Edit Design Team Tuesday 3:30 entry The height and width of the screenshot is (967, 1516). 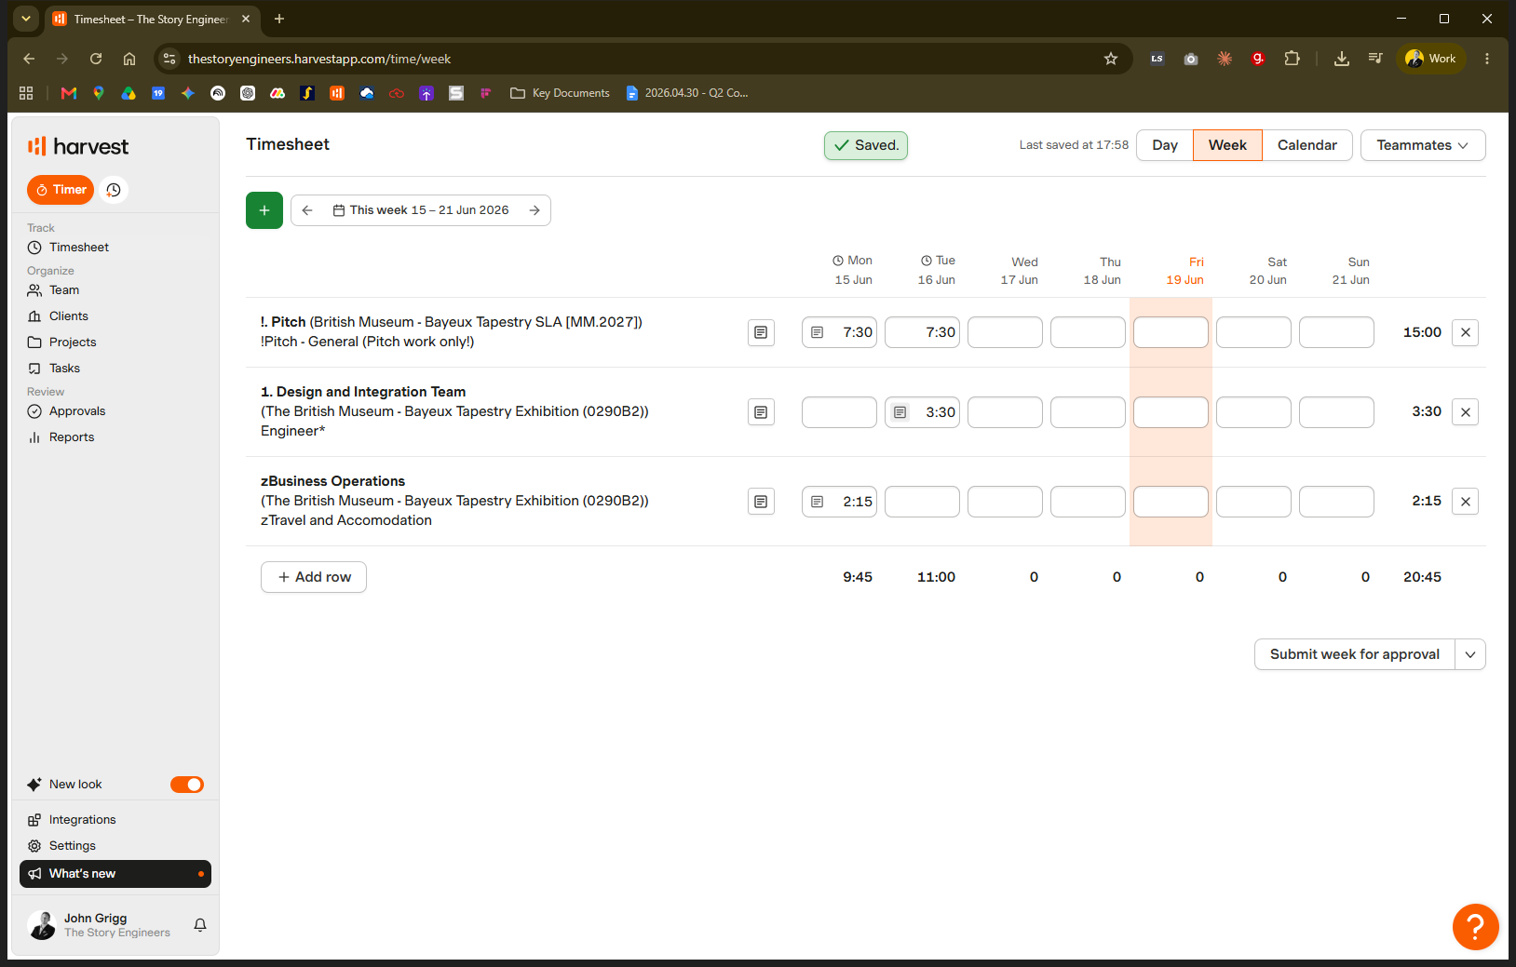pyautogui.click(x=922, y=412)
